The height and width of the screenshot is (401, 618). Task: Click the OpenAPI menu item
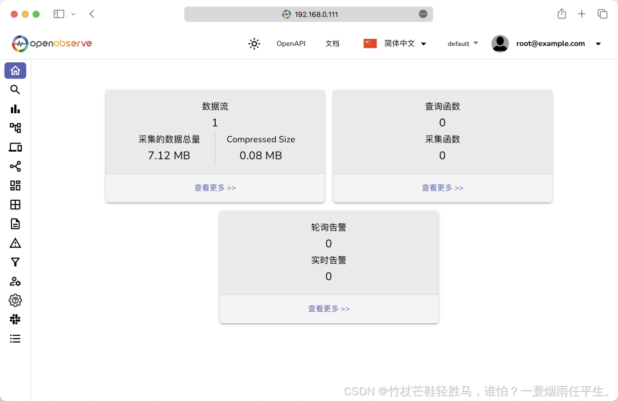tap(291, 43)
